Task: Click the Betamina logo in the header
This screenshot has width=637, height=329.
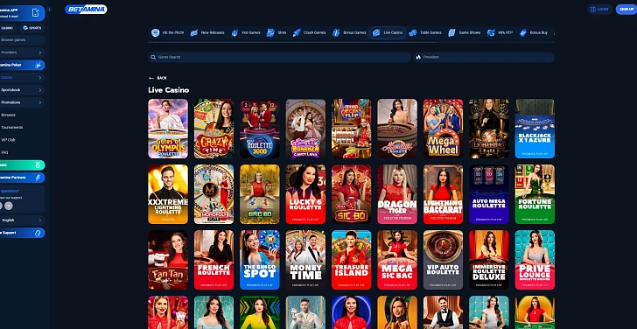Action: (x=86, y=10)
